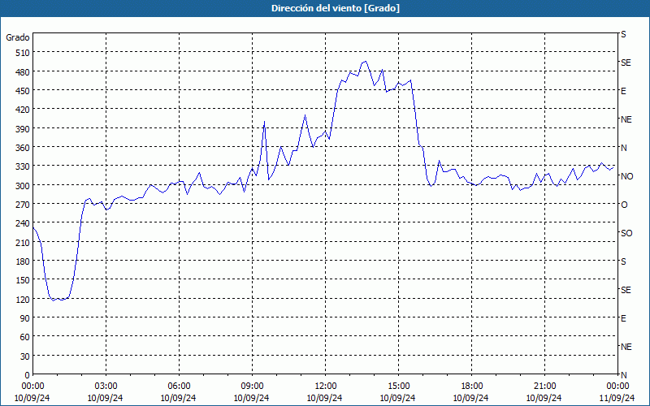The image size is (650, 406).
Task: Click the chart title "Dirección del viento [Grado]"
Action: 336,8
